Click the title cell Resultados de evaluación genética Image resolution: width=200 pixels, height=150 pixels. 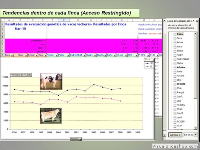(66, 24)
